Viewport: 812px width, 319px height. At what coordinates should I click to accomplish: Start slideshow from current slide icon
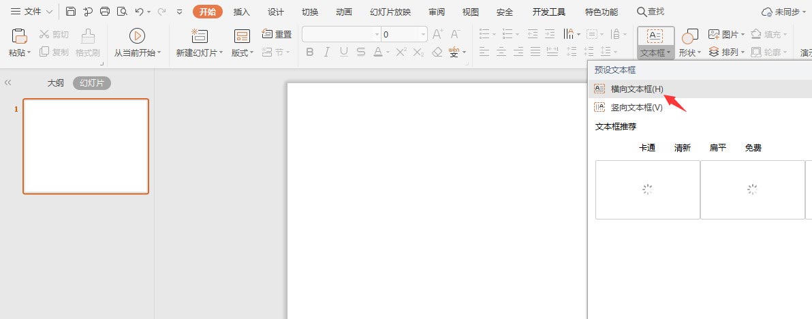(x=137, y=35)
